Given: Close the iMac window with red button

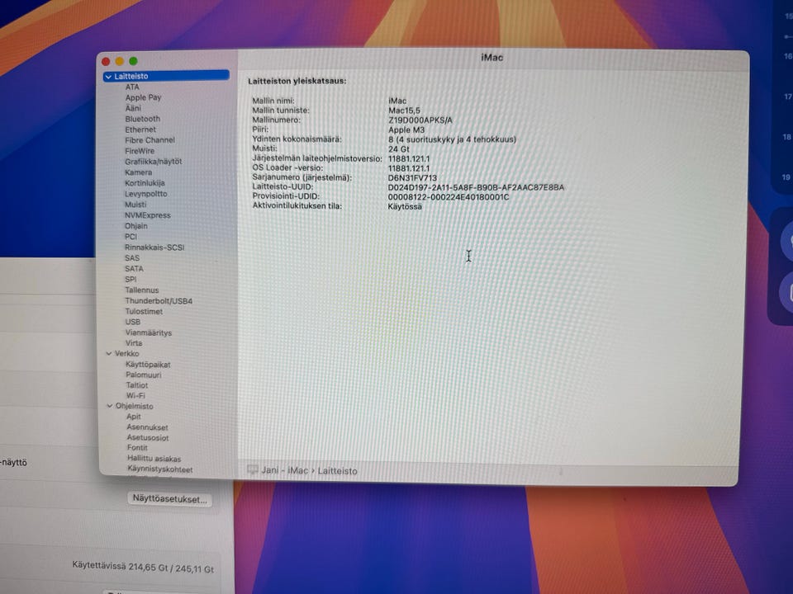Looking at the screenshot, I should pos(106,61).
